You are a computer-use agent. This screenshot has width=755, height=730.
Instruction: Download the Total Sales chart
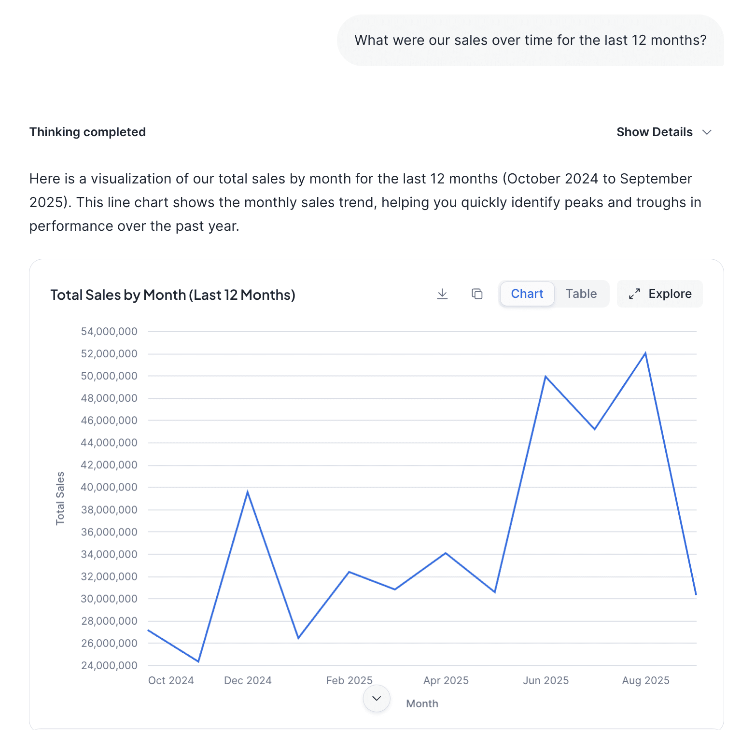tap(442, 294)
